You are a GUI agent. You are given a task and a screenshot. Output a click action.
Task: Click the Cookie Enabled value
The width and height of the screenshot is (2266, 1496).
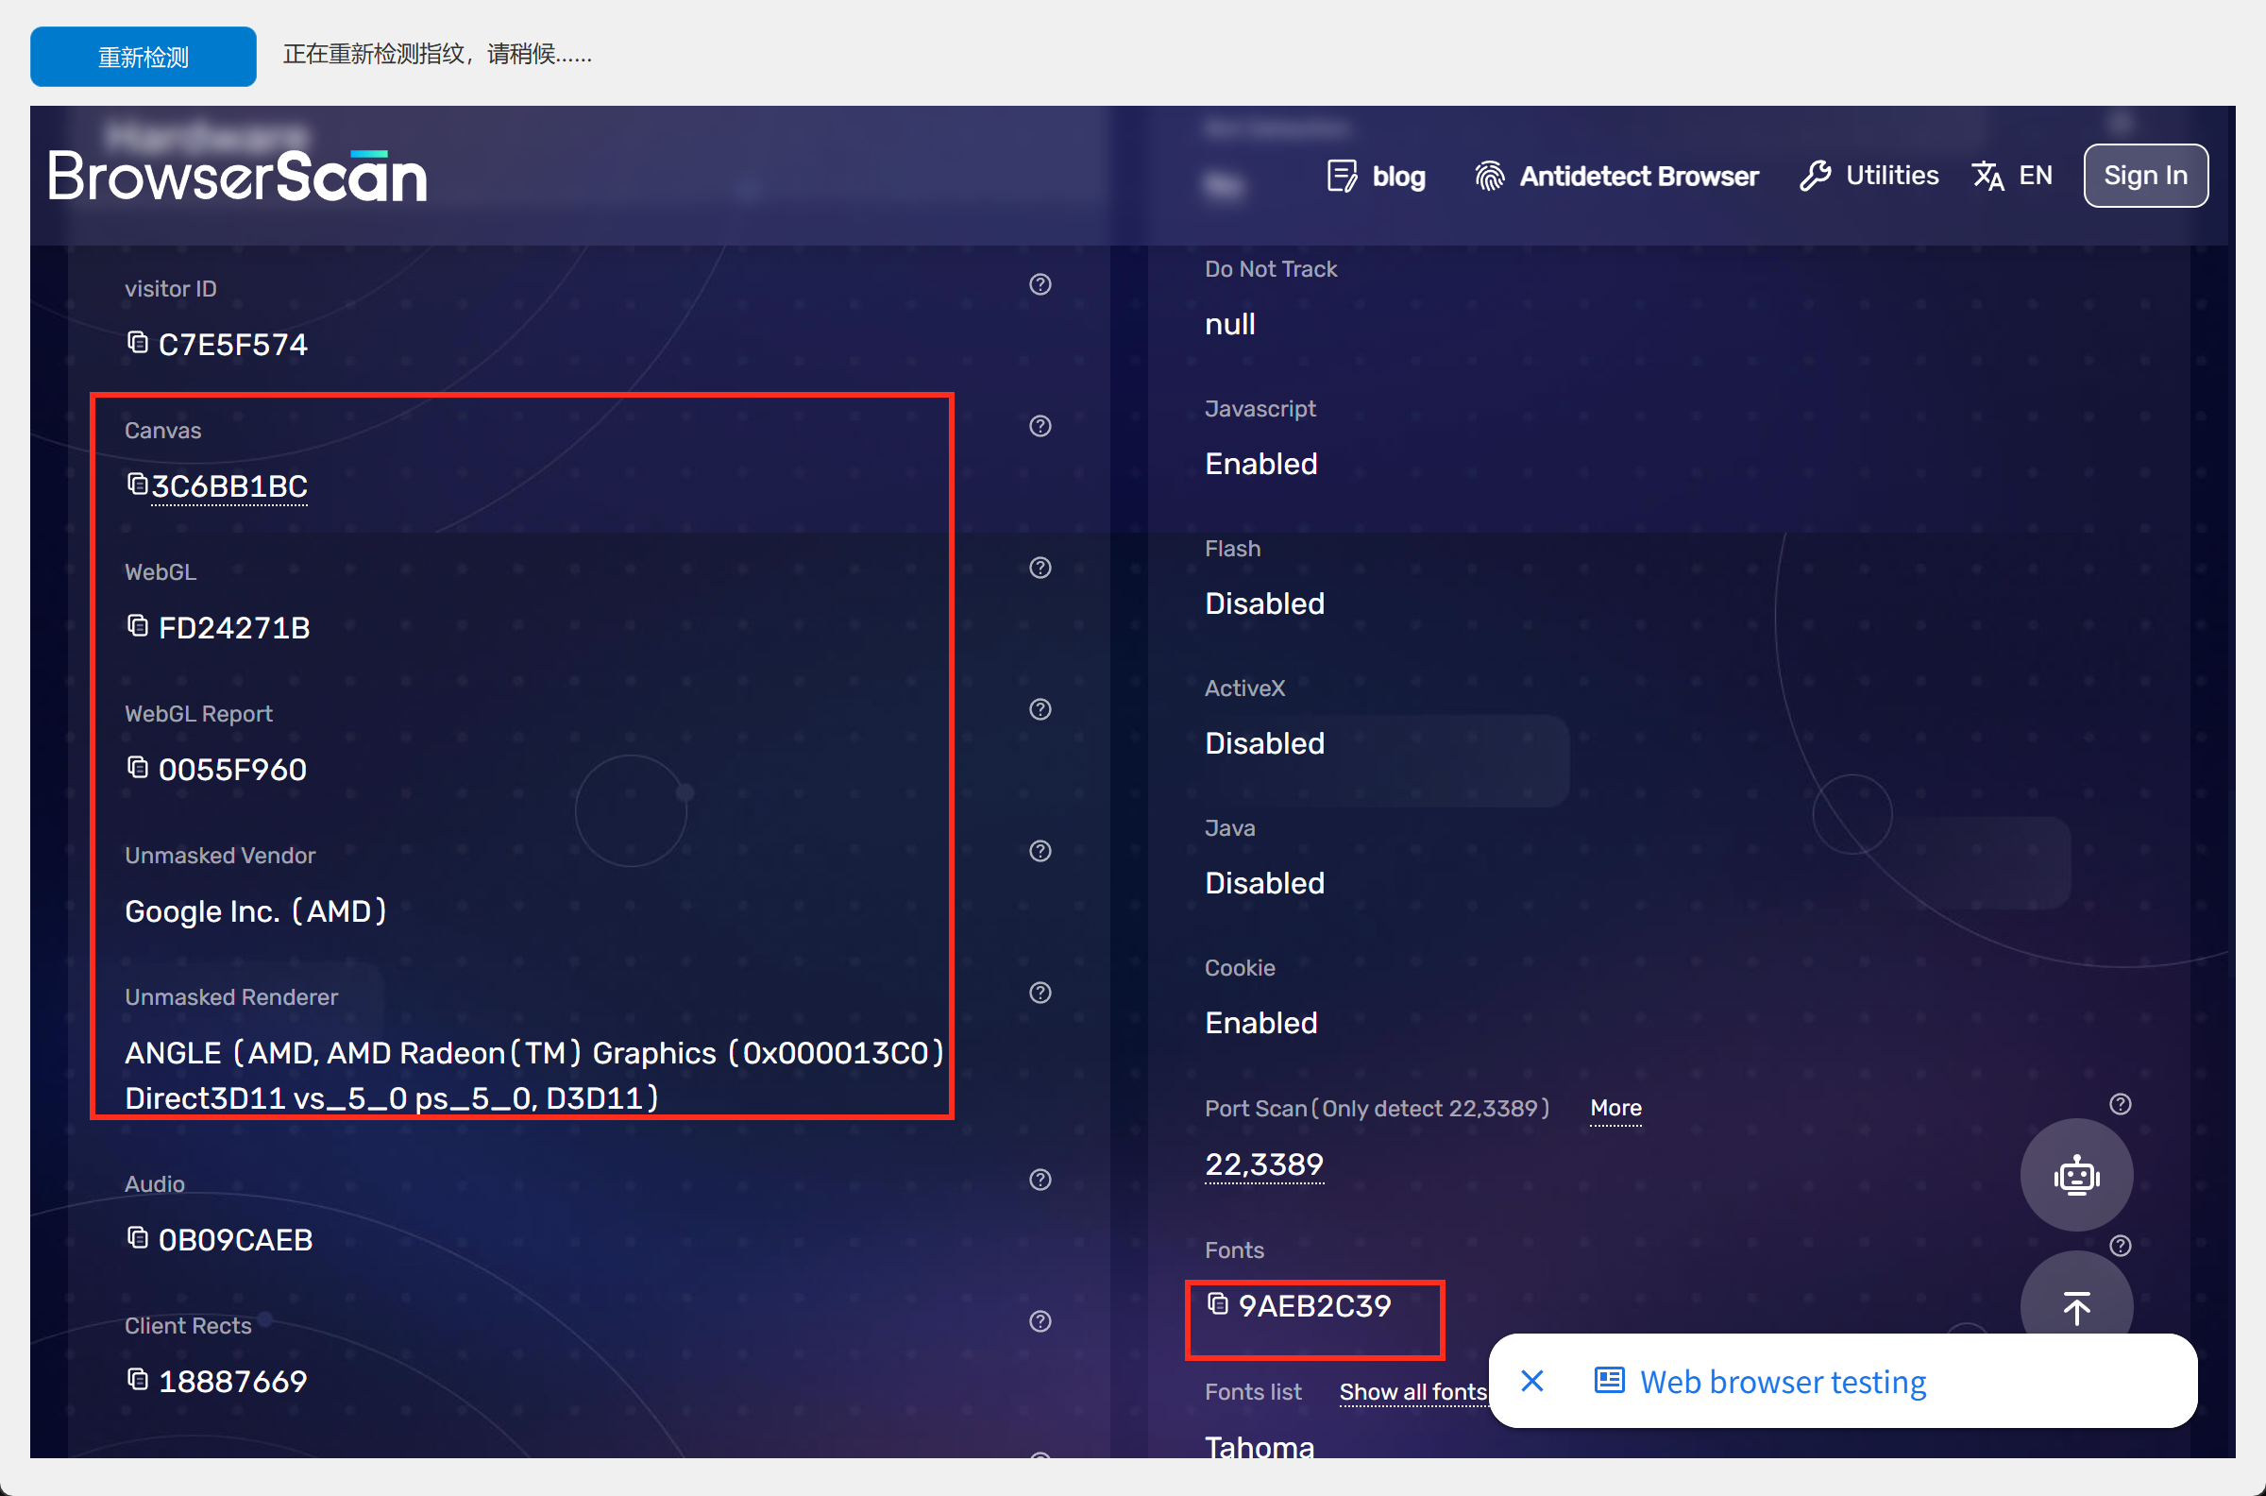point(1260,1023)
